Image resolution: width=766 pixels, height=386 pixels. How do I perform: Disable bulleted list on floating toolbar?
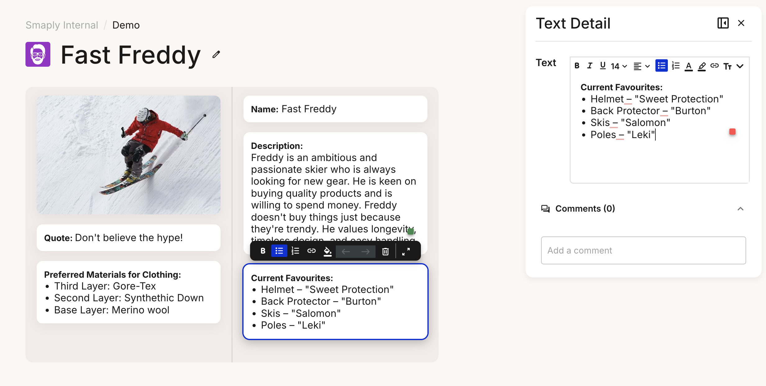[279, 251]
